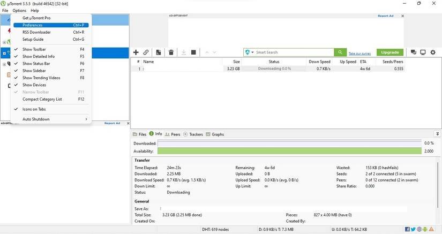Open Preferences via toolbar gear icon
The height and width of the screenshot is (234, 442).
pos(433,52)
